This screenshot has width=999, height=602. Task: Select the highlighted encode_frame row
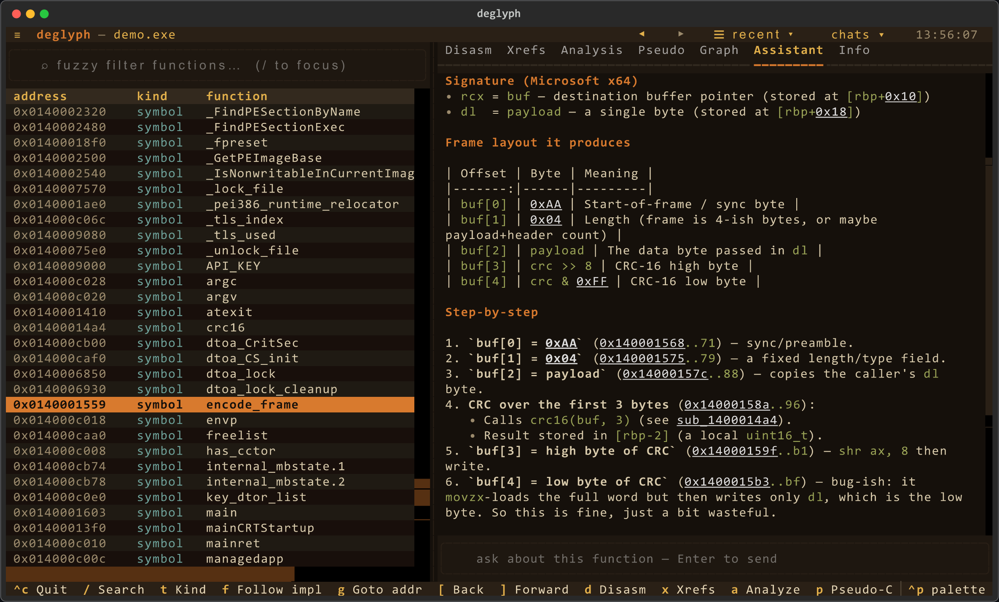tap(210, 404)
